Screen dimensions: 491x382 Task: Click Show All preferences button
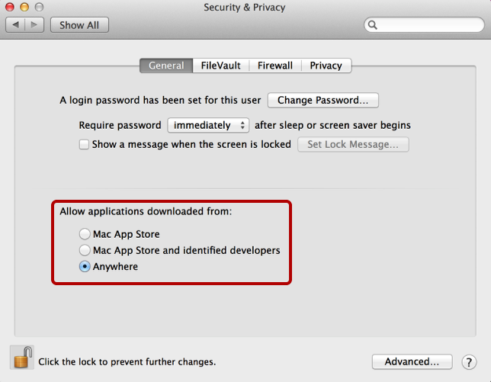click(x=79, y=25)
